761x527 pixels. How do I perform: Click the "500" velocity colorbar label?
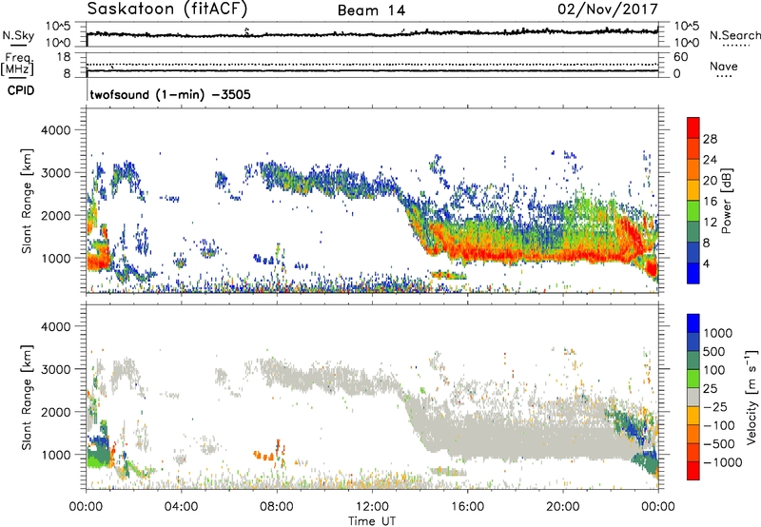click(714, 352)
